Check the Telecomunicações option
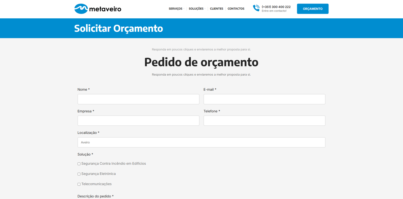This screenshot has width=403, height=199. pyautogui.click(x=79, y=184)
